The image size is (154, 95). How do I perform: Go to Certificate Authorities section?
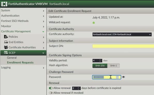(x=22, y=47)
